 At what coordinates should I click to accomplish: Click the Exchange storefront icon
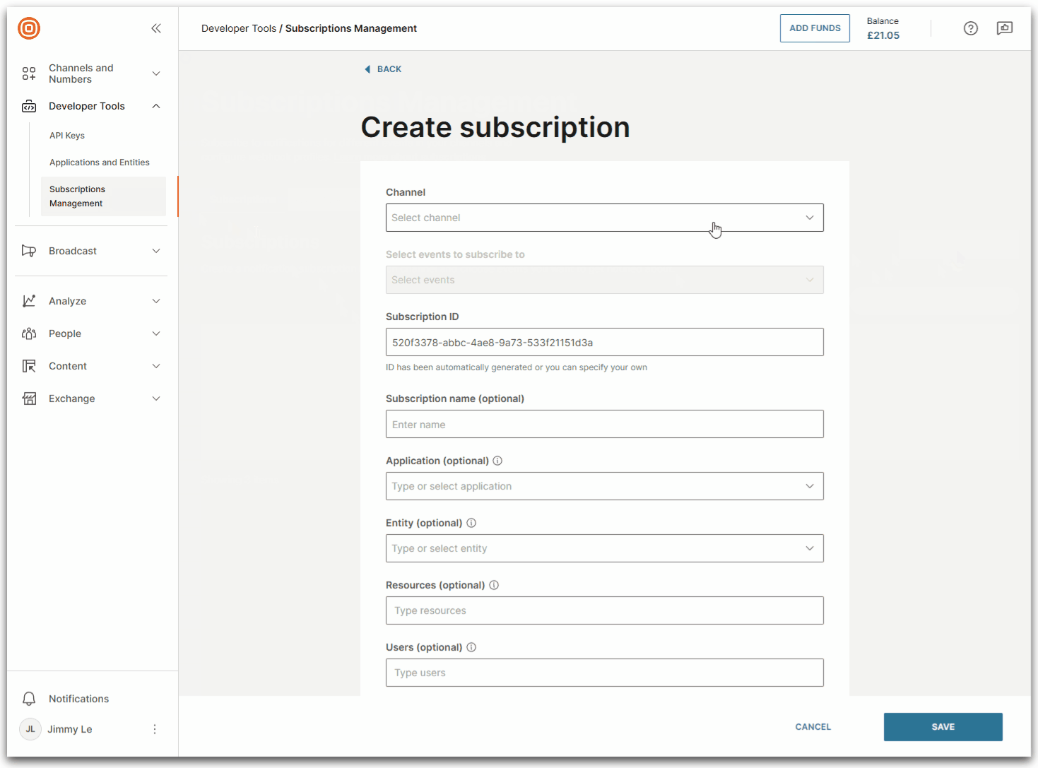click(29, 398)
